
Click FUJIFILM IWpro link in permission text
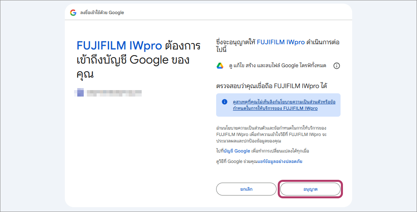[x=281, y=42]
